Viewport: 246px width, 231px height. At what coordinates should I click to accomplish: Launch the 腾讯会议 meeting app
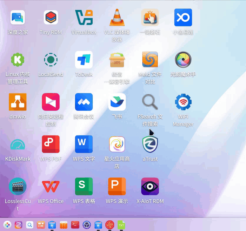click(84, 102)
